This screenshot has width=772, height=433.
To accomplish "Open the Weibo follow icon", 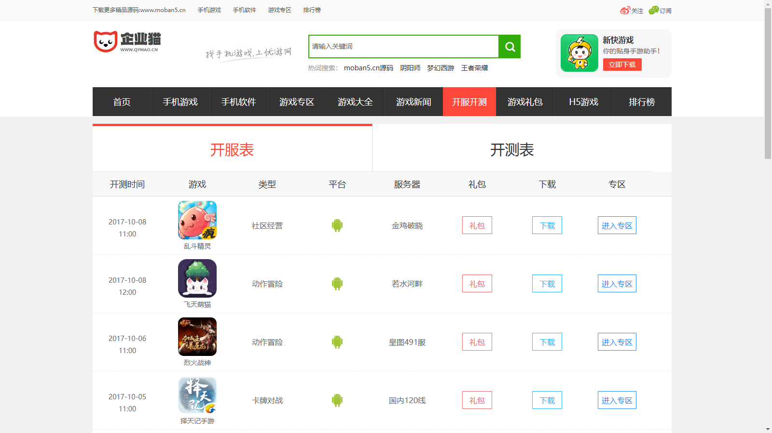I will tap(625, 10).
